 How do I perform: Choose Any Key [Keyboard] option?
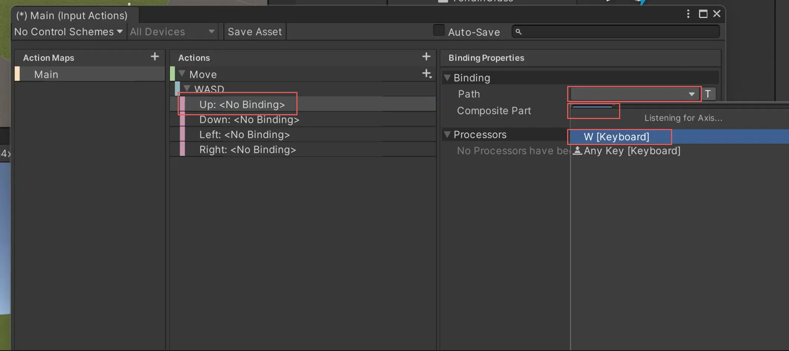coord(632,151)
